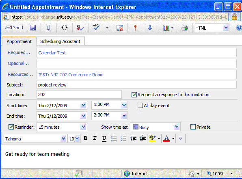Click the Print icon in toolbar

184,28
